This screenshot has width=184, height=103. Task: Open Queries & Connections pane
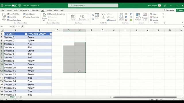tap(56, 14)
